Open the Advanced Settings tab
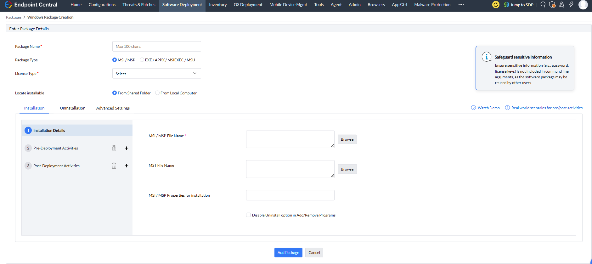This screenshot has width=592, height=264. pyautogui.click(x=113, y=108)
